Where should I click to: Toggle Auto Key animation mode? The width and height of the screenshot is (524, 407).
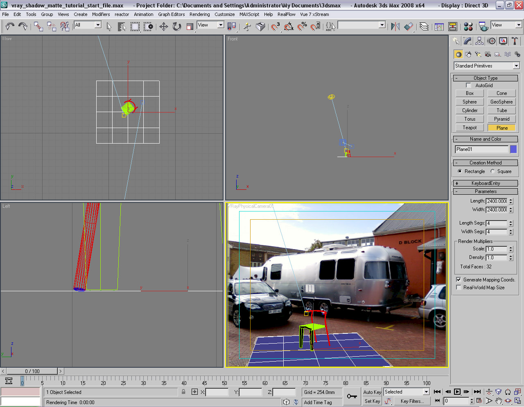(372, 392)
